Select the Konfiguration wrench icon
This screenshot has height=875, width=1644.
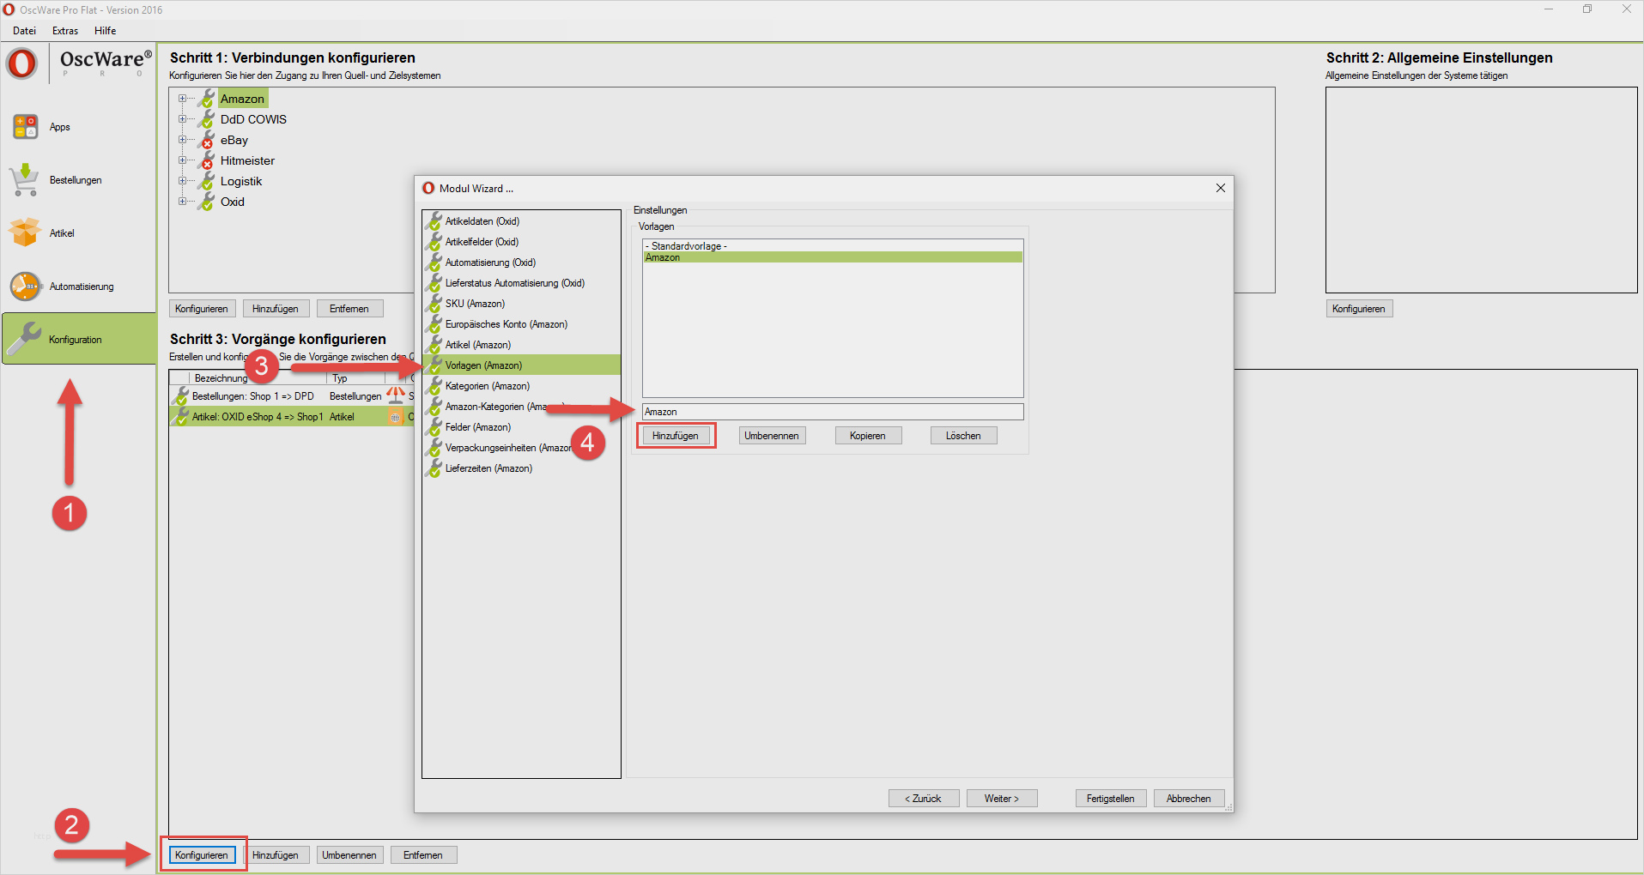[25, 339]
